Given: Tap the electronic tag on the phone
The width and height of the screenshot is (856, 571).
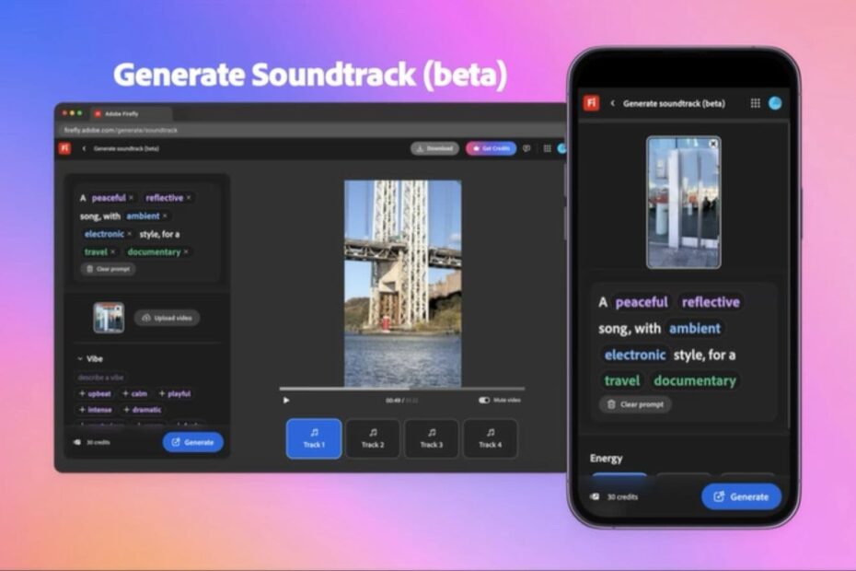Looking at the screenshot, I should point(635,355).
